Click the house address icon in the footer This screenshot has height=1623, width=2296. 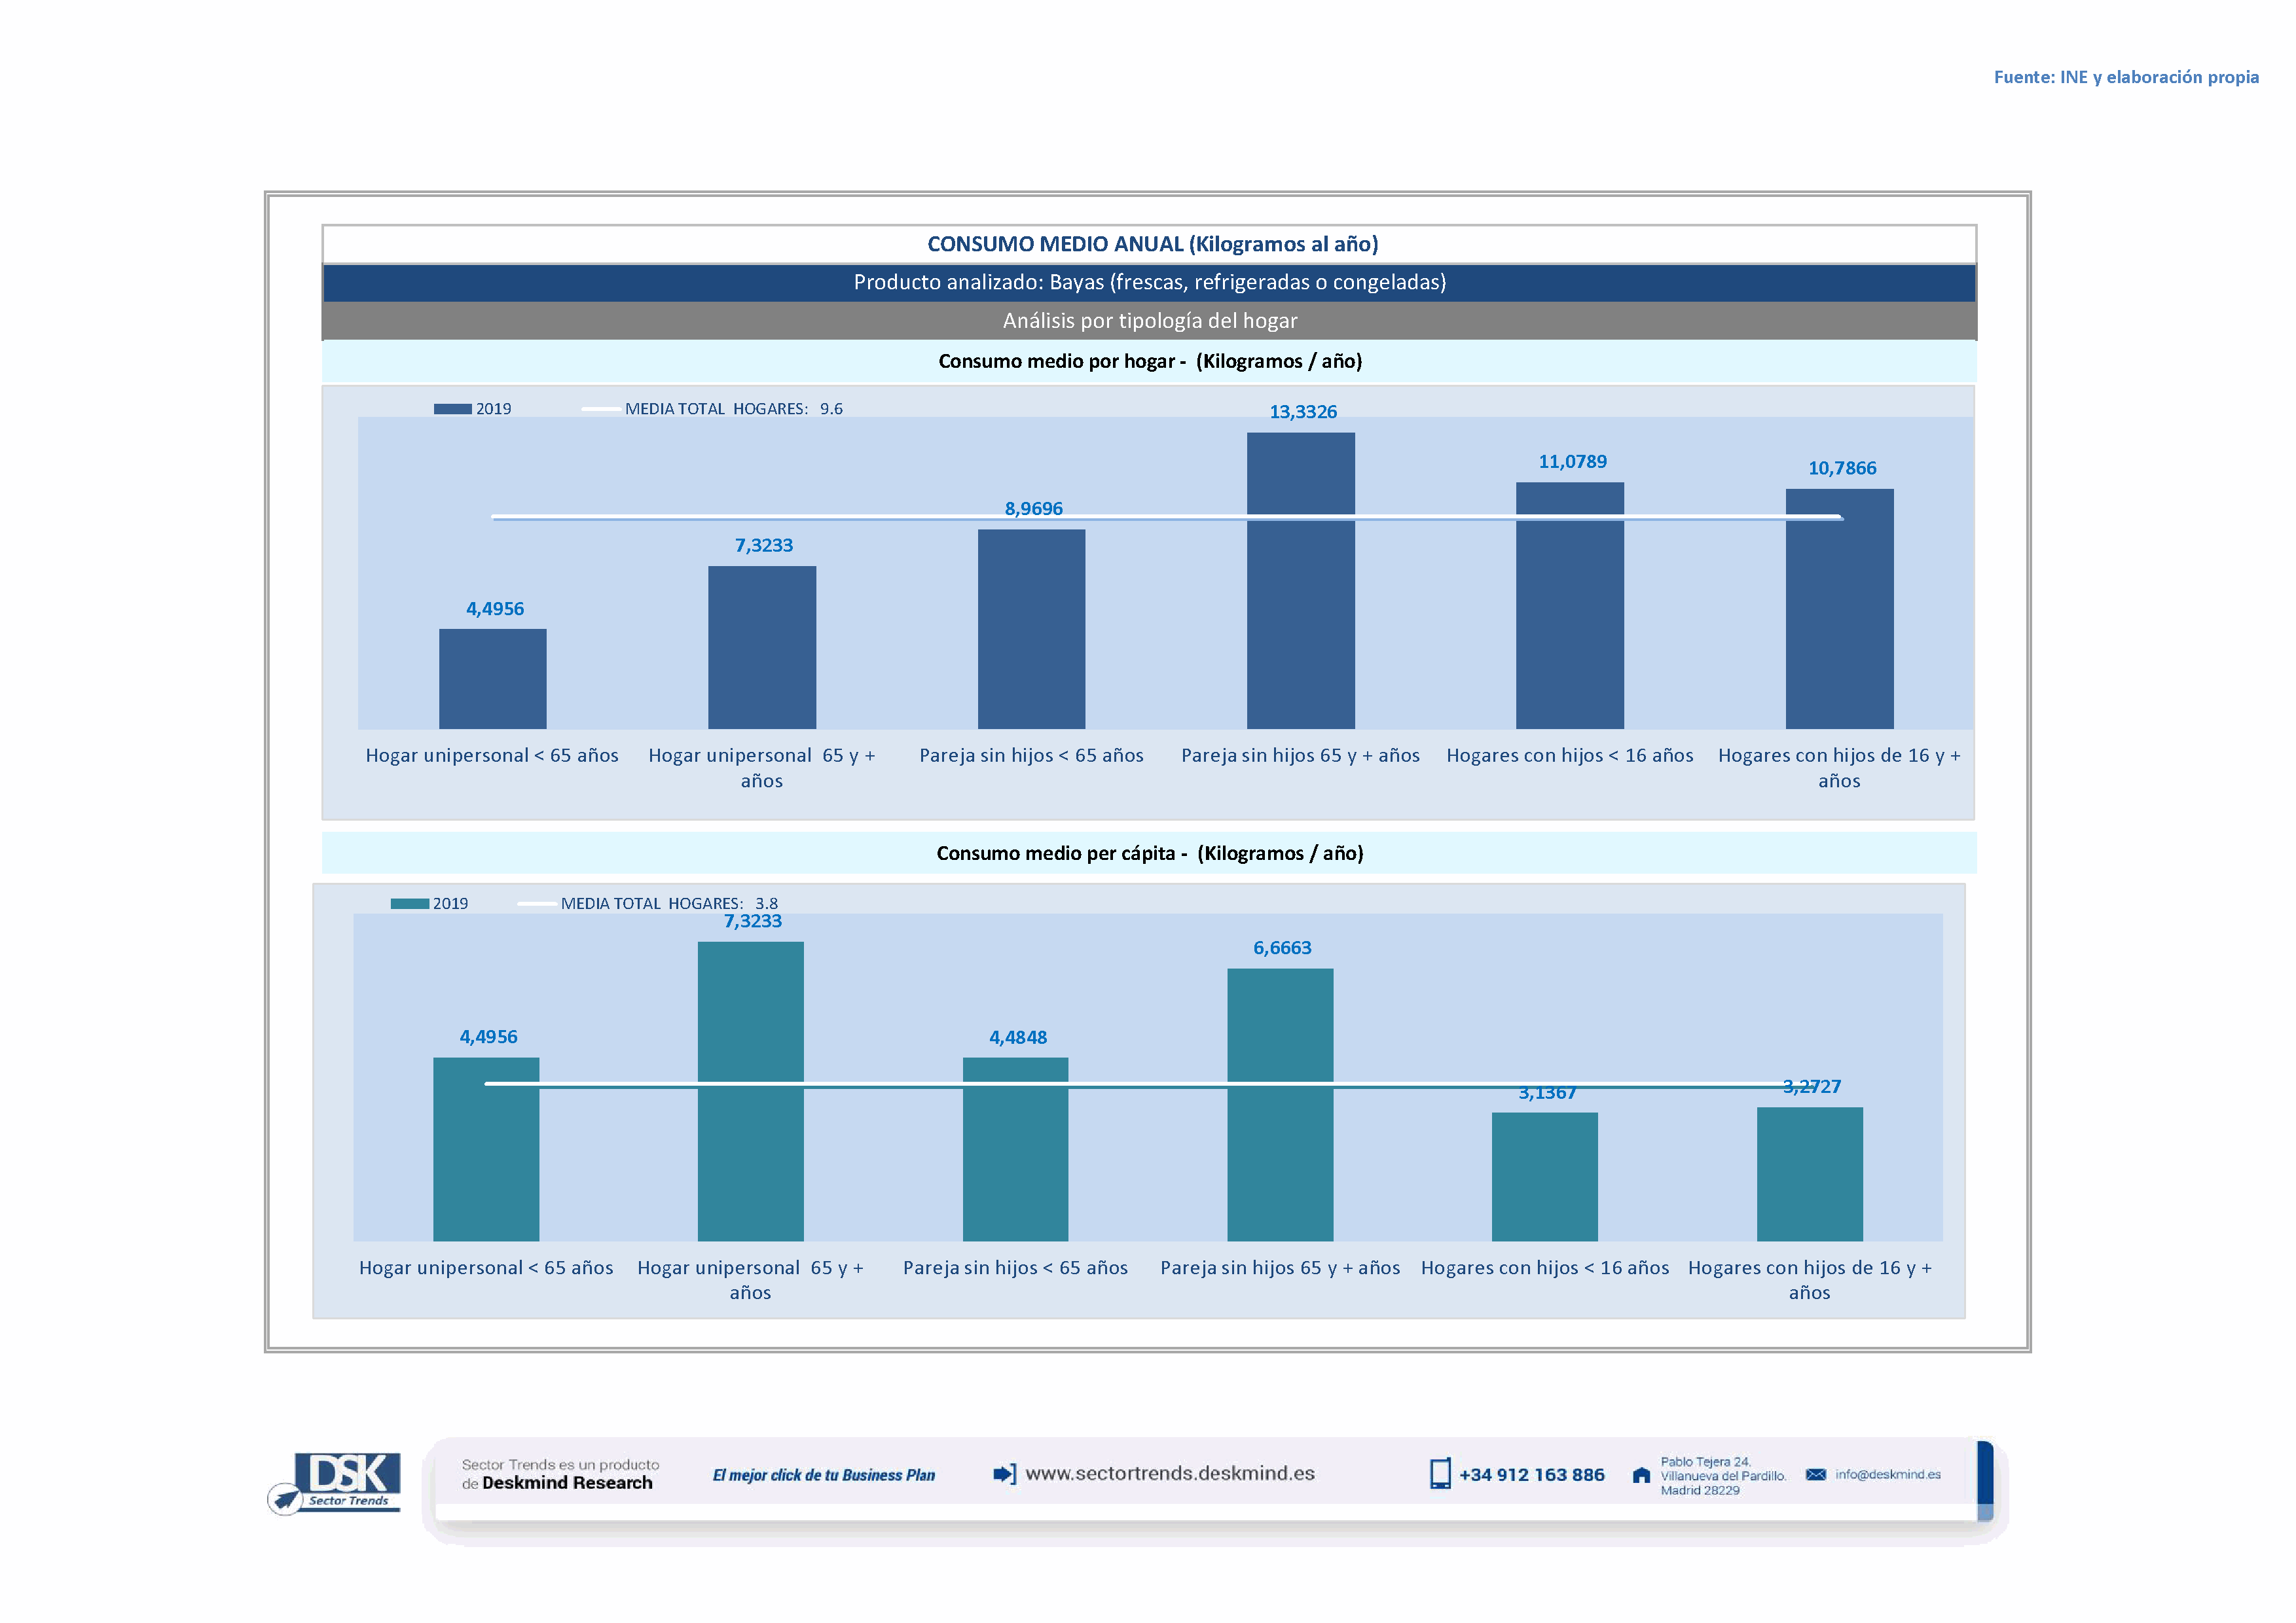click(x=1641, y=1476)
